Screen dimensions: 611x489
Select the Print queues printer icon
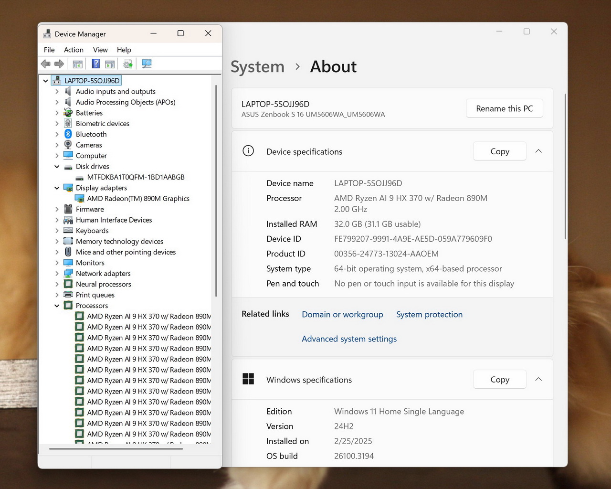(x=68, y=295)
